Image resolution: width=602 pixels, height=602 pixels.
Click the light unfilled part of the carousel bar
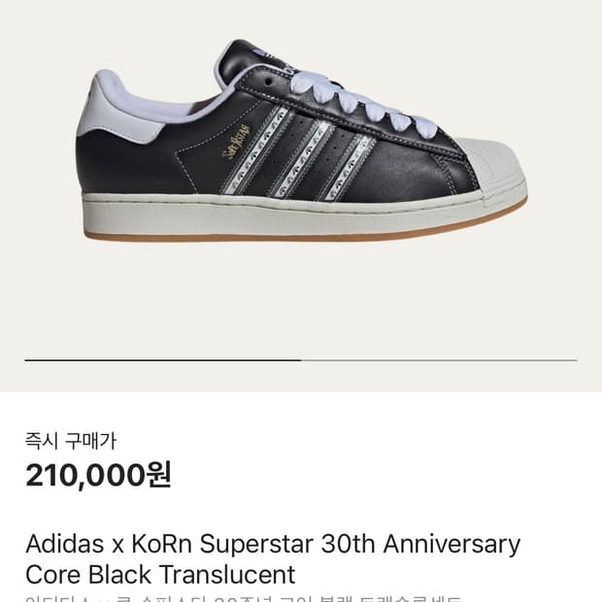coord(439,360)
